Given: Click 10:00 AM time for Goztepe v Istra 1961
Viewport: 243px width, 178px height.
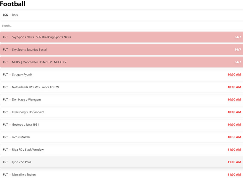Looking at the screenshot, I should pos(234,125).
